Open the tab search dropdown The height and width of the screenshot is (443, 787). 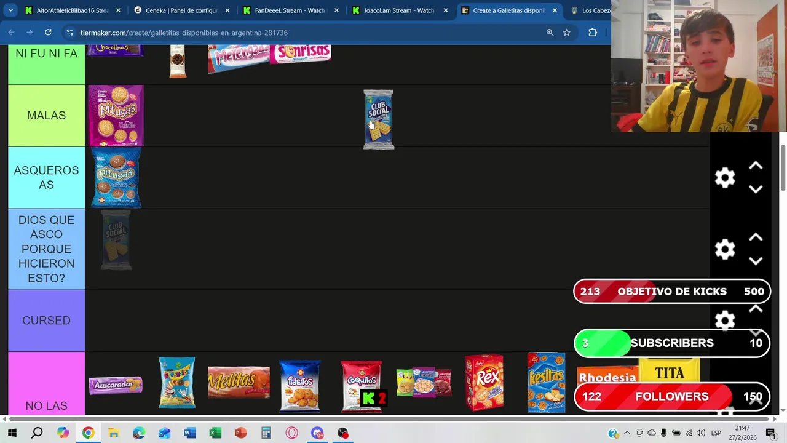[x=10, y=10]
